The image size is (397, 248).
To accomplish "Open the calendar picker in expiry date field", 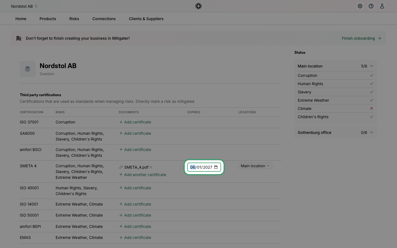I will tap(216, 167).
